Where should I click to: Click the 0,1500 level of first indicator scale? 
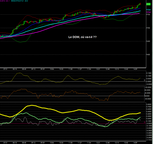pyautogui.click(x=149, y=73)
